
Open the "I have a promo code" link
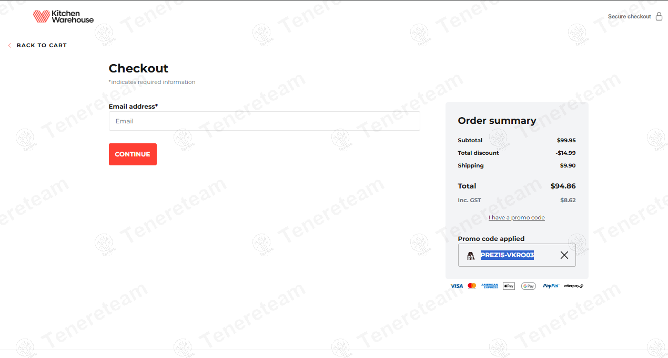click(x=517, y=218)
